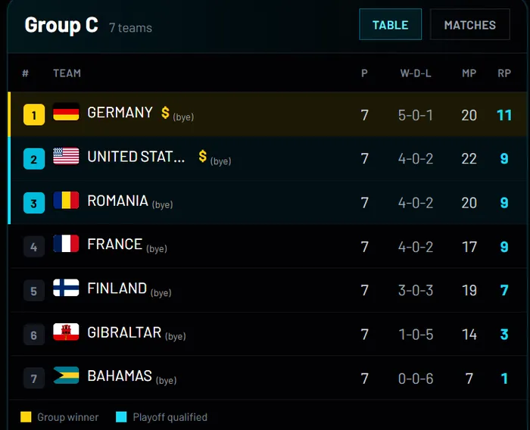Click the France flag icon
The height and width of the screenshot is (430, 530).
click(x=67, y=244)
